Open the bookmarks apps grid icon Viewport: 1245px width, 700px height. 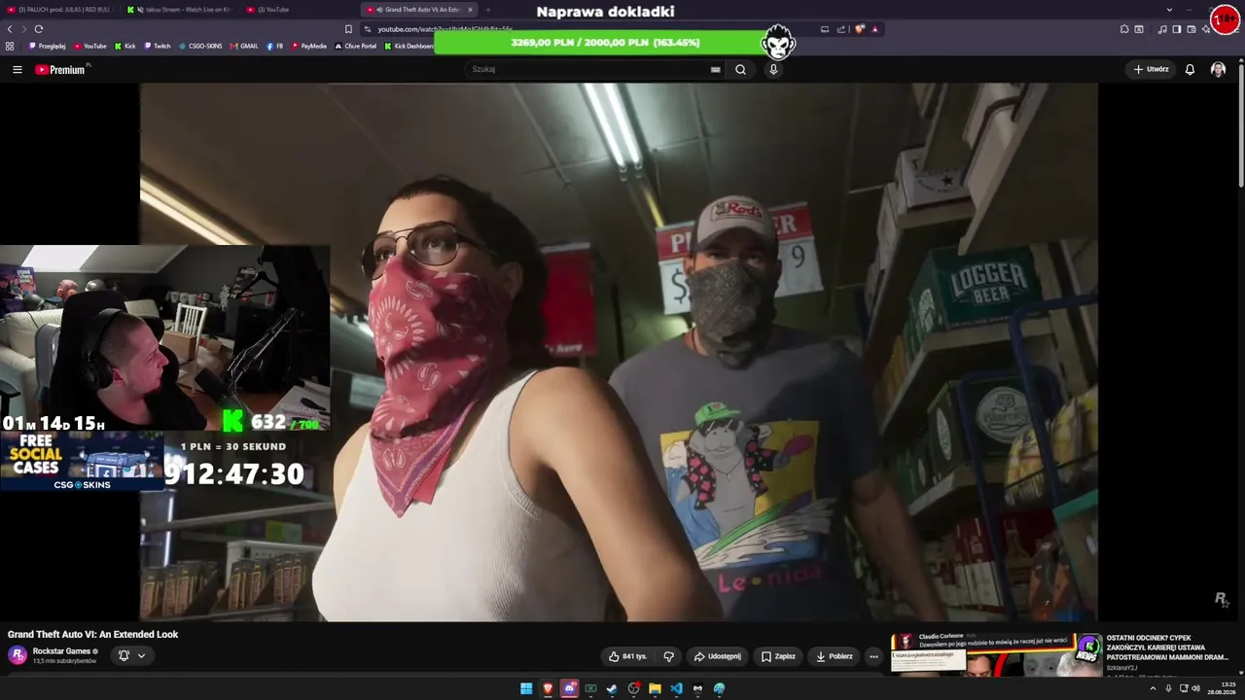10,46
